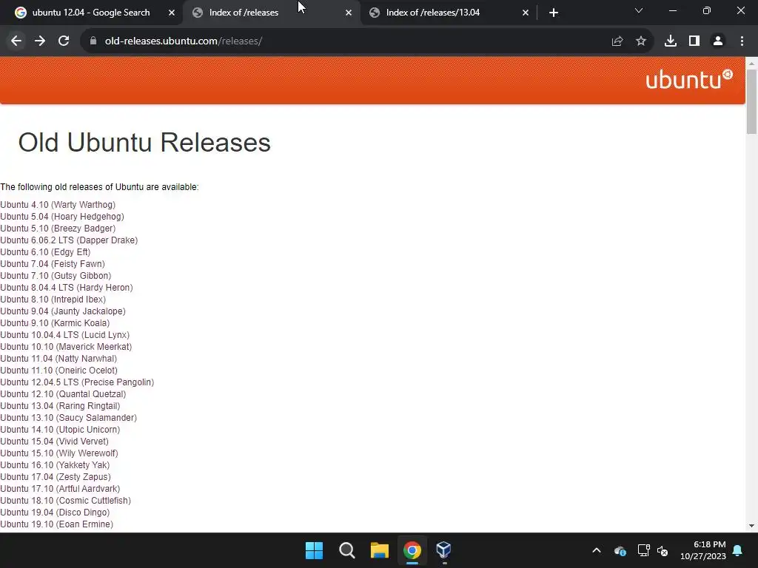
Task: Open the Windows Start menu
Action: 314,550
